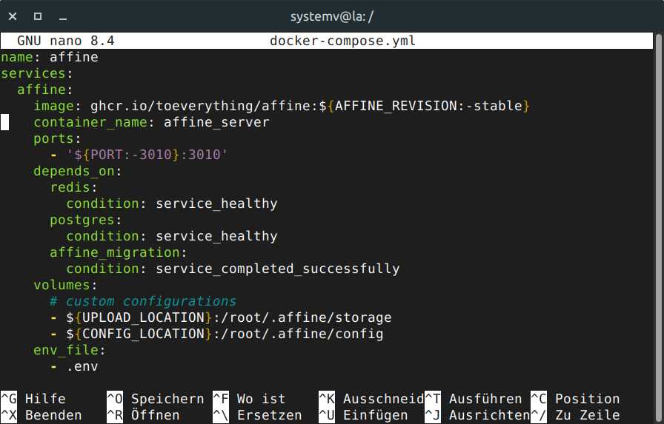Select the ^/ Zu Zeile shortcut
Viewport: 664px width, 424px height.
click(x=575, y=415)
